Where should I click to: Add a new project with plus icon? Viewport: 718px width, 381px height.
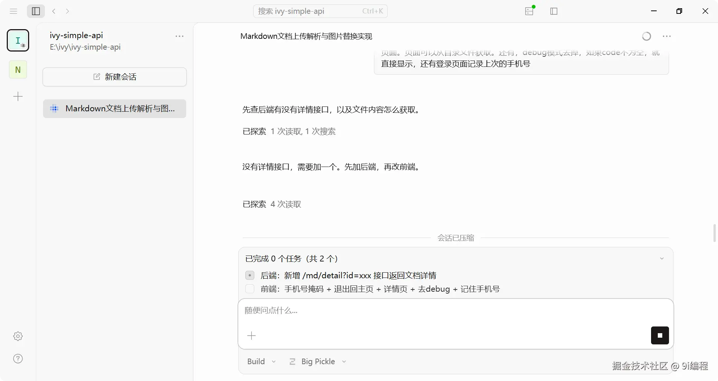[x=18, y=97]
